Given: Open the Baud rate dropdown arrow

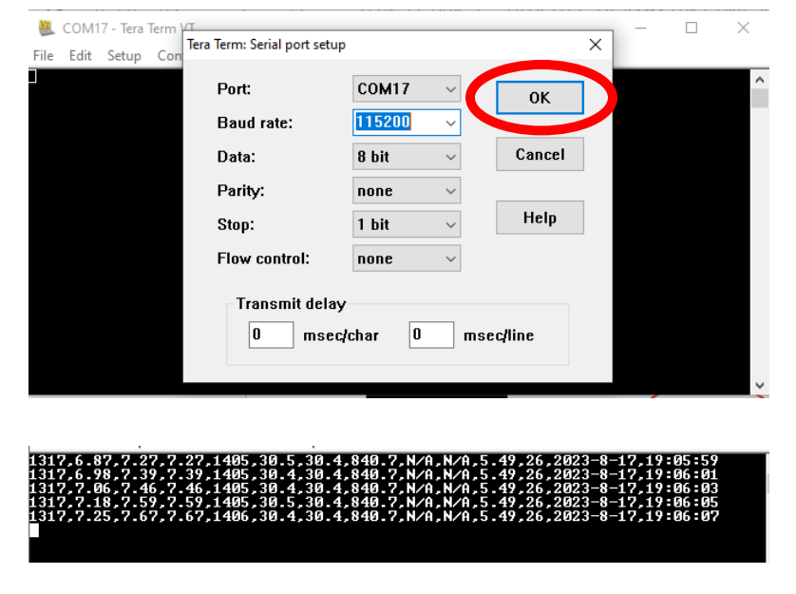Looking at the screenshot, I should coord(450,124).
